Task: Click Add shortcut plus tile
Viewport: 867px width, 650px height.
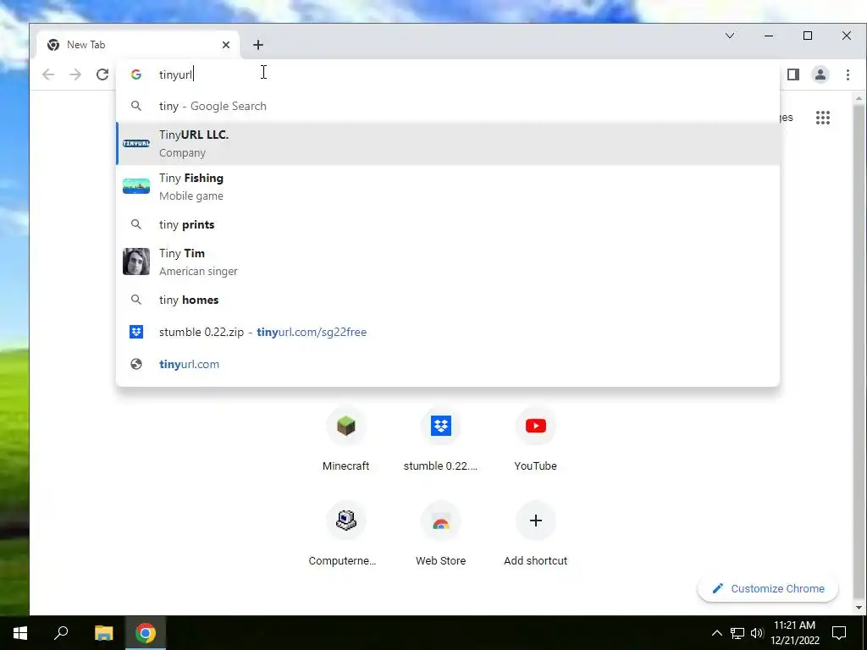Action: click(535, 535)
